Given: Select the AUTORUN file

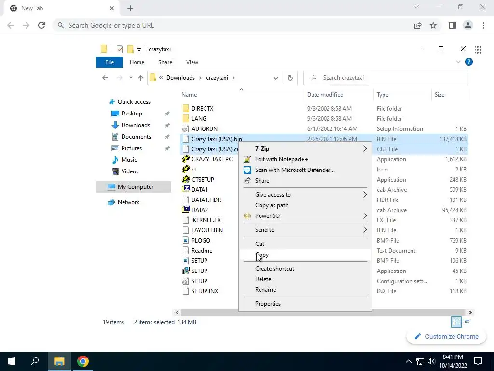Looking at the screenshot, I should click(x=204, y=128).
